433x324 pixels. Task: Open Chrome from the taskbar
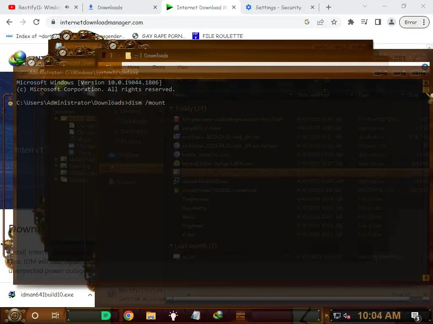tap(129, 316)
